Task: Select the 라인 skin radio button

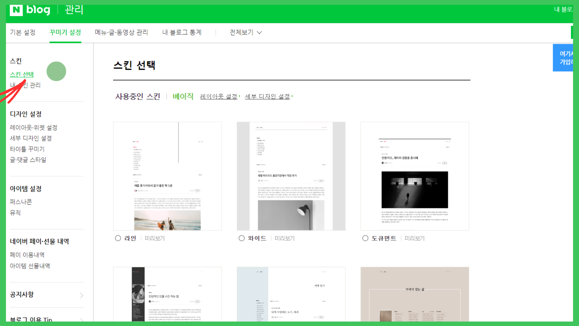Action: pyautogui.click(x=118, y=238)
